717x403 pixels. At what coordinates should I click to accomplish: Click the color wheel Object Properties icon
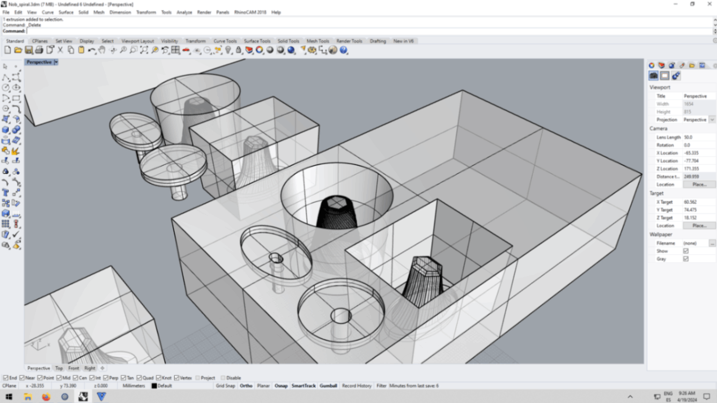point(260,50)
